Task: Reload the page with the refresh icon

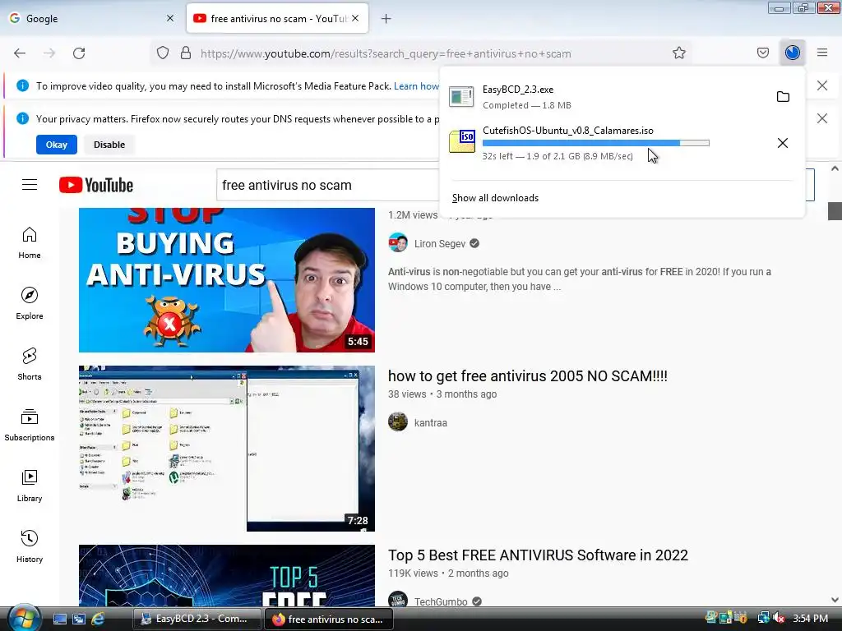Action: (79, 53)
